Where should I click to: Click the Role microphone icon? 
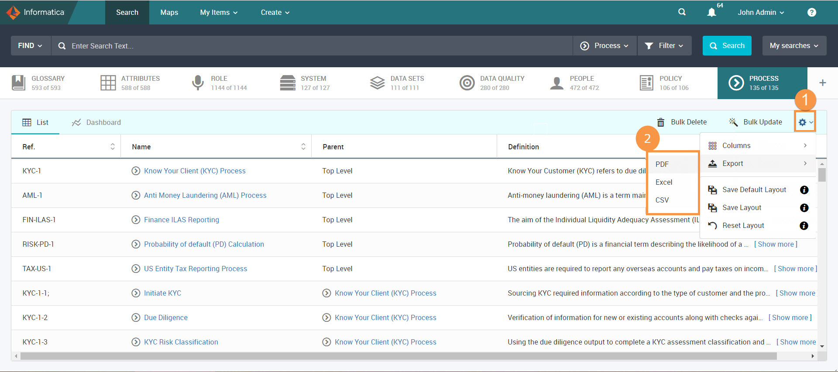click(198, 83)
